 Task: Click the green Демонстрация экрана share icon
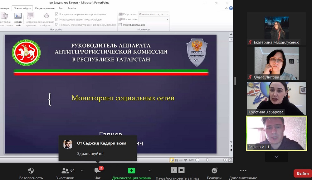(x=131, y=171)
